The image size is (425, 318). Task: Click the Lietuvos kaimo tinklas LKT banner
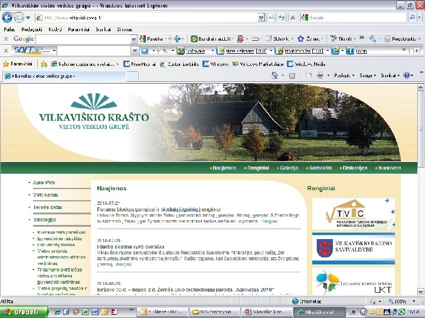(354, 281)
